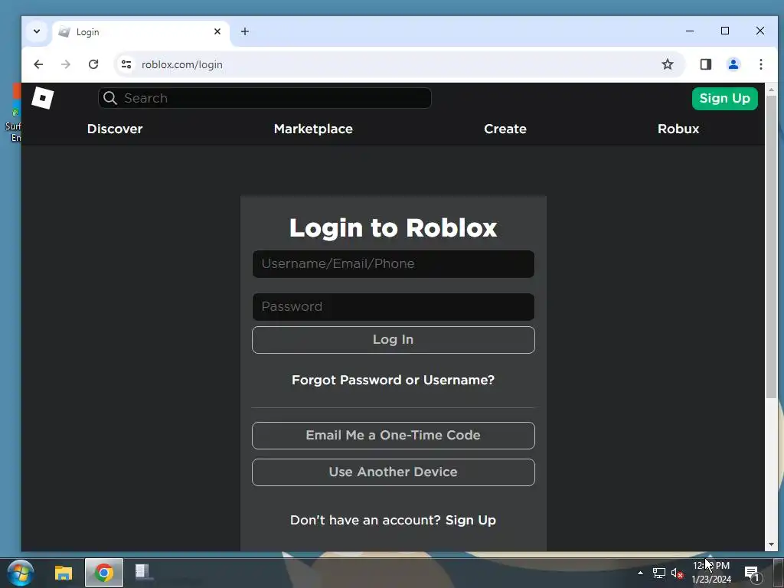Screen dimensions: 784x588
Task: Go back with the browser back arrow
Action: [38, 64]
